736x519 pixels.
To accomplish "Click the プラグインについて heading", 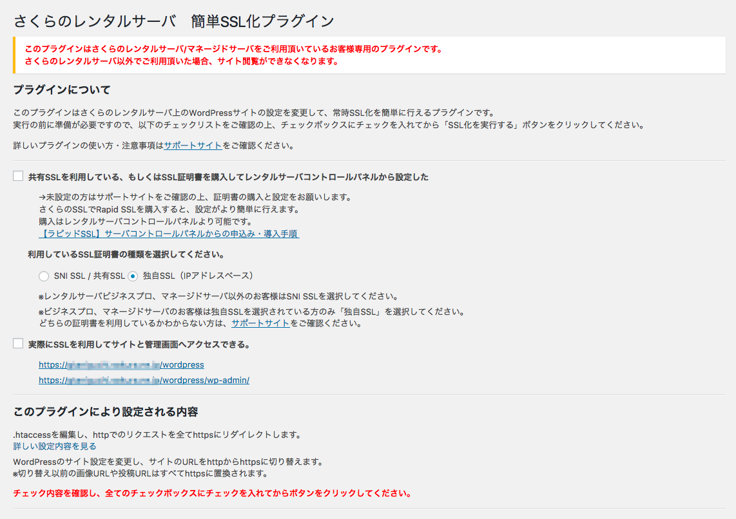I will (x=62, y=90).
